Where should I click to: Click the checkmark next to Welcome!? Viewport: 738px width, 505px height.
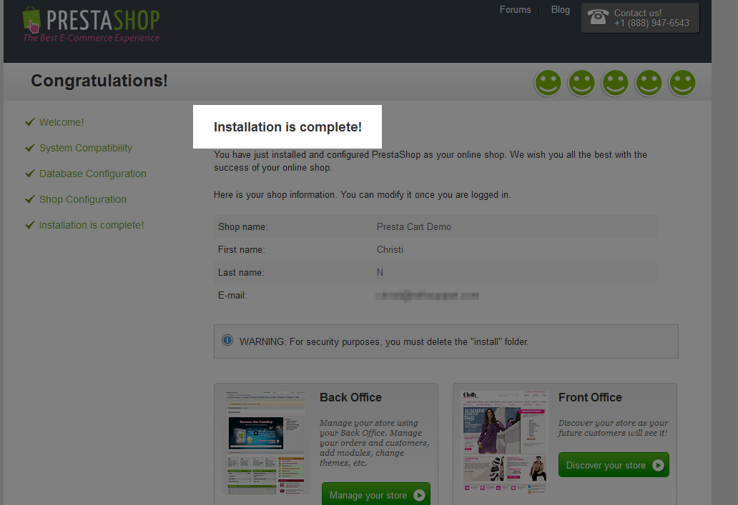coord(30,122)
